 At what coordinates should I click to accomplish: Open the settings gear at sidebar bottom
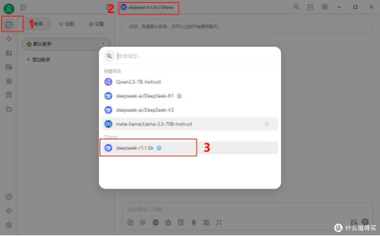tap(9, 225)
